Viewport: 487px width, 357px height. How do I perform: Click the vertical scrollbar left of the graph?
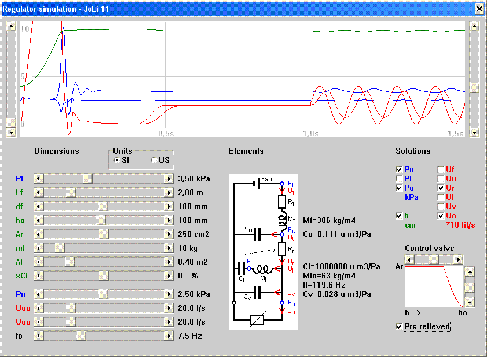click(10, 75)
